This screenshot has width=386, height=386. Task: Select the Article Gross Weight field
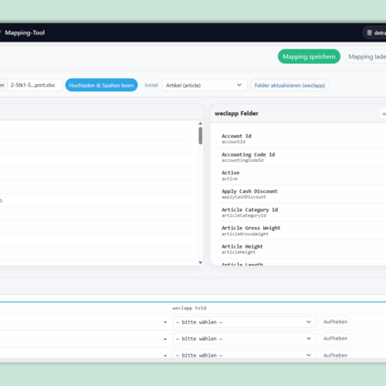pos(301,231)
